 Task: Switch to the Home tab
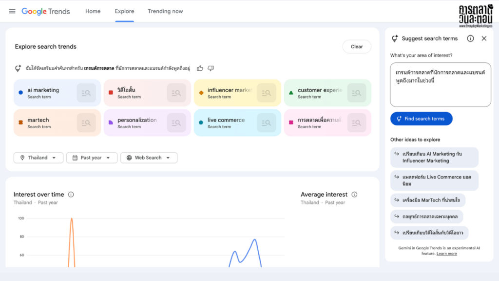point(93,11)
